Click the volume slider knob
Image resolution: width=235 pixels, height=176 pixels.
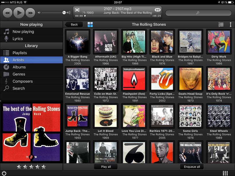click(64, 13)
